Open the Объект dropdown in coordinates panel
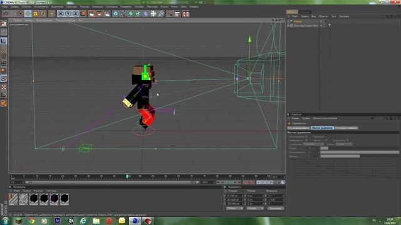Image resolution: width=401 pixels, height=225 pixels. coord(234,208)
